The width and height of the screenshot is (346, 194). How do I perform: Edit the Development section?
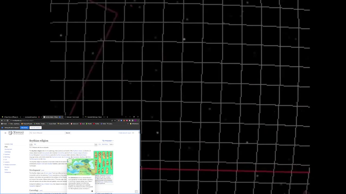(x=43, y=170)
